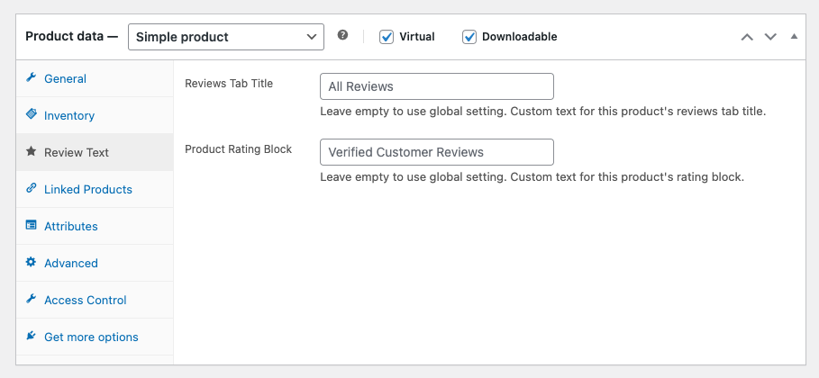This screenshot has width=819, height=378.
Task: Click the product type help question mark icon
Action: point(342,36)
